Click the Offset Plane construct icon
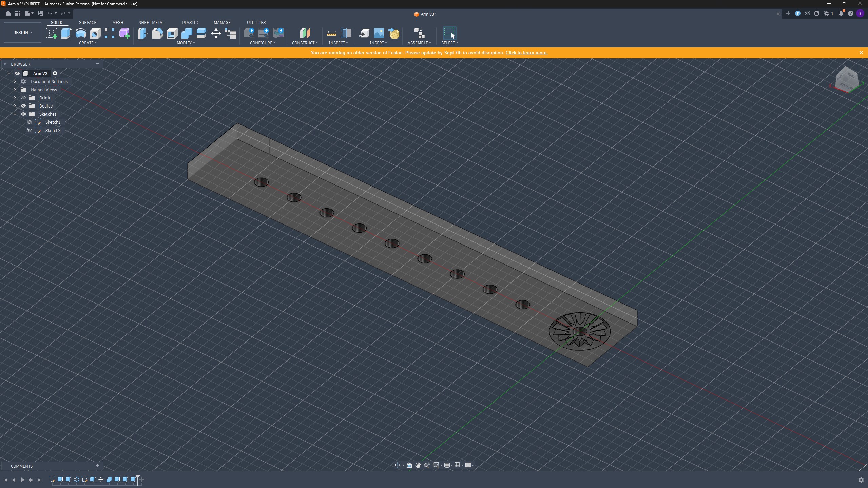 (x=305, y=33)
